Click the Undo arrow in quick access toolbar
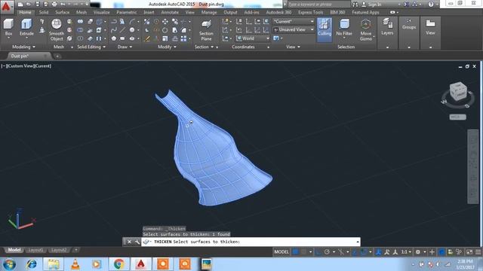 pos(63,5)
